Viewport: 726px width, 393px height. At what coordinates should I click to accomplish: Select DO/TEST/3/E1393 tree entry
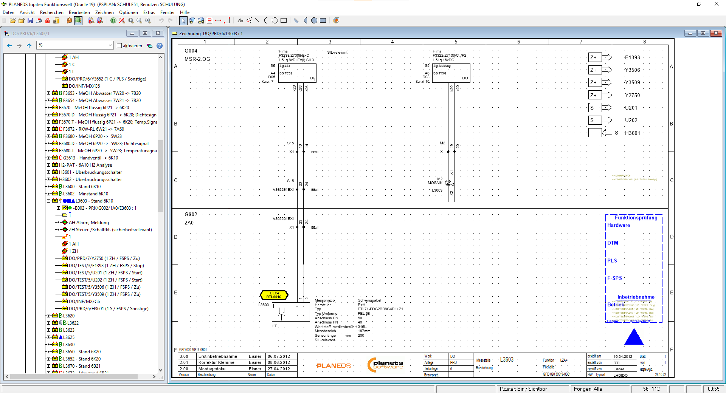point(106,266)
